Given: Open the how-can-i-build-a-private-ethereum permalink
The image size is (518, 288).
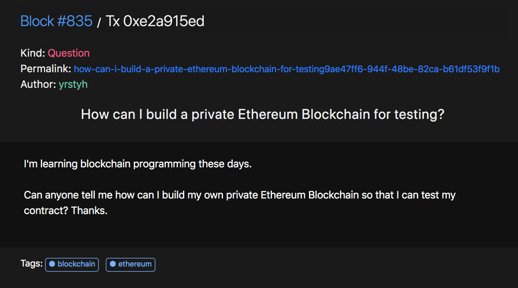Looking at the screenshot, I should click(286, 69).
